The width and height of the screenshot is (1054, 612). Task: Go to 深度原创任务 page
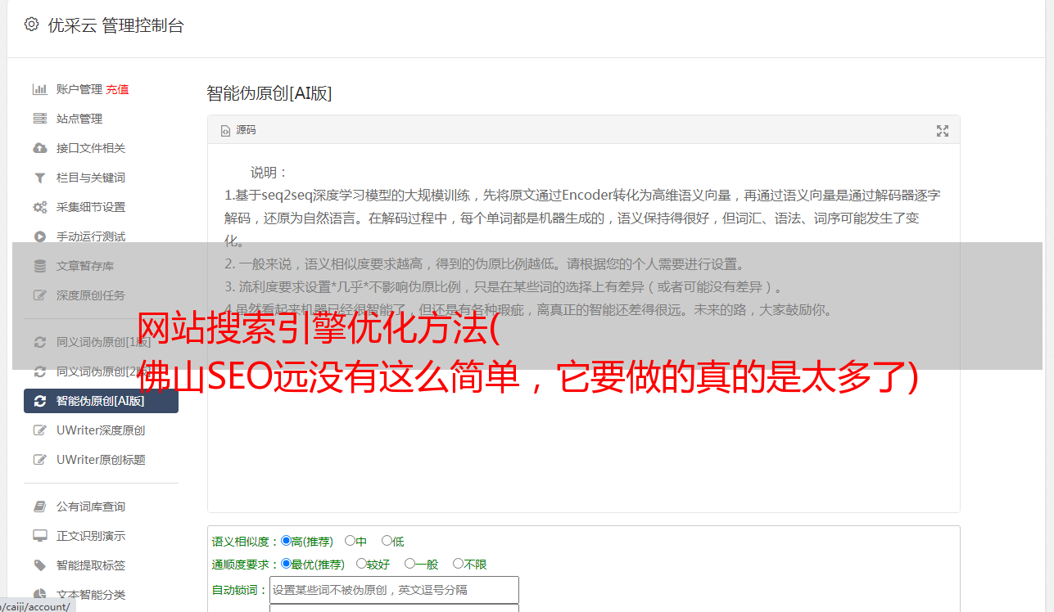coord(91,295)
